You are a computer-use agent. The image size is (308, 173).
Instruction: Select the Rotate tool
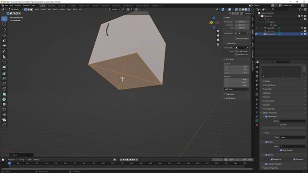(x=4, y=35)
